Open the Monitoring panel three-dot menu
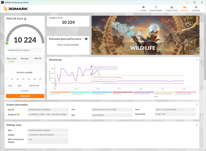This screenshot has width=206, height=151. [197, 60]
